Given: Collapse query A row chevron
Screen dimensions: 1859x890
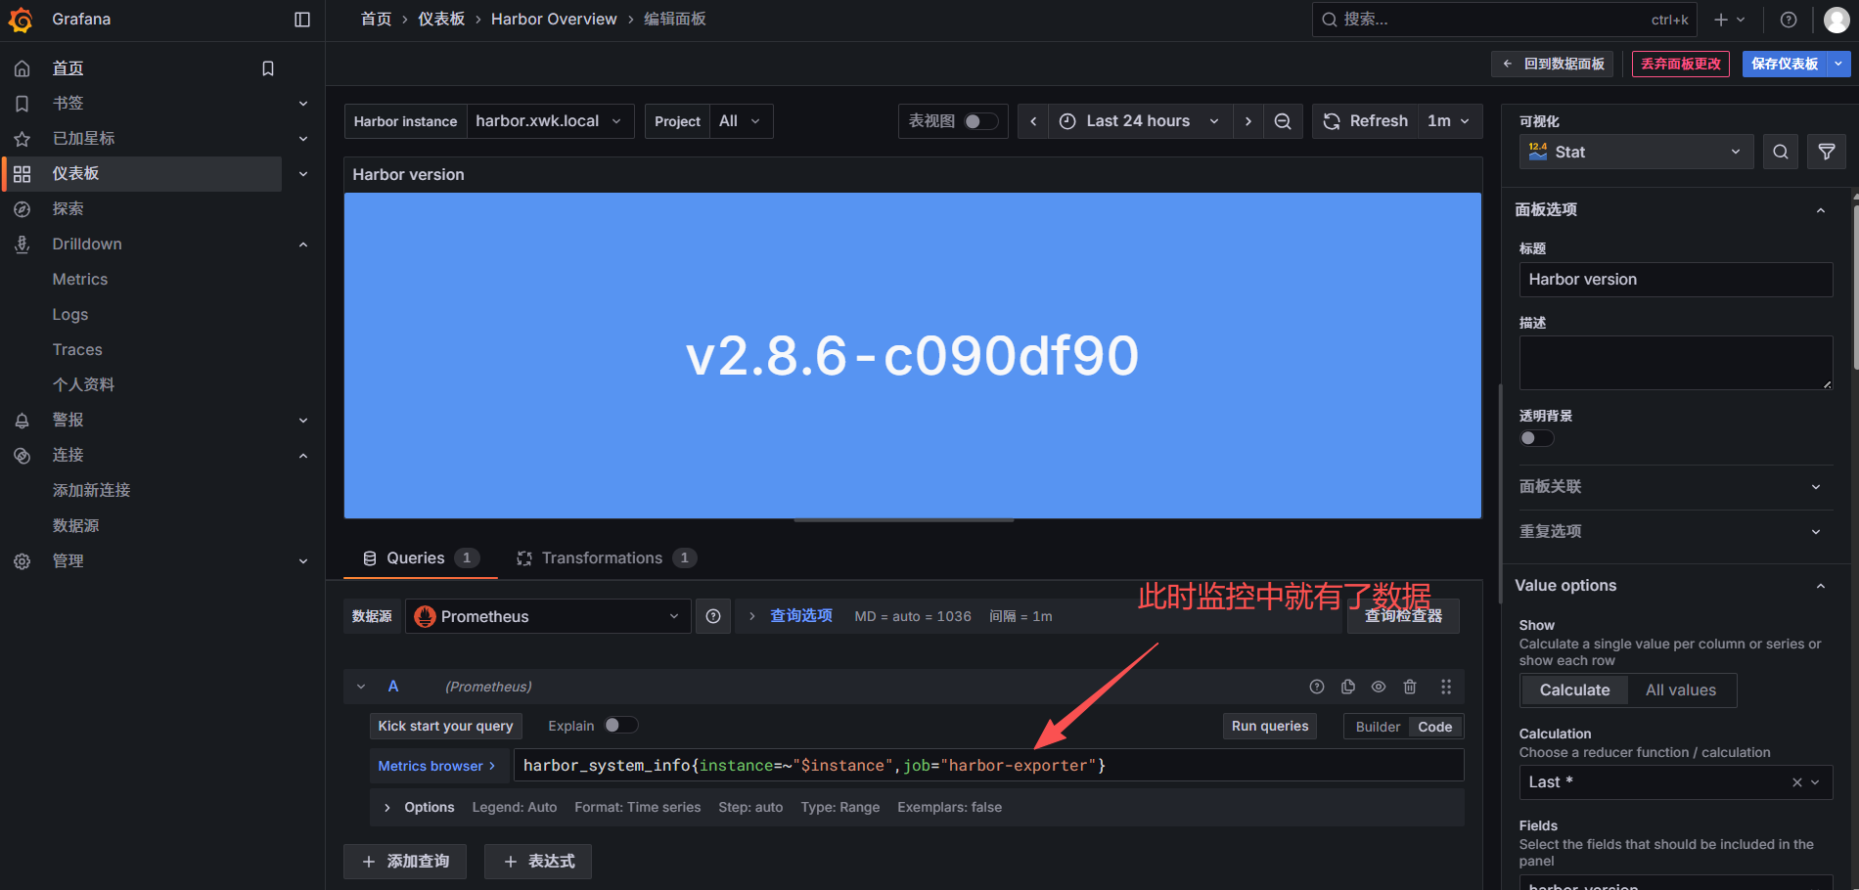Looking at the screenshot, I should tap(361, 687).
